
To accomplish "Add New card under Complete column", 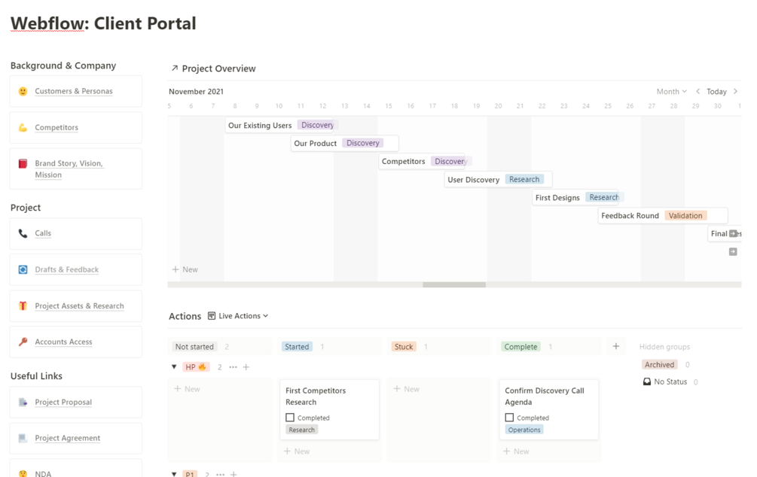I will click(516, 451).
